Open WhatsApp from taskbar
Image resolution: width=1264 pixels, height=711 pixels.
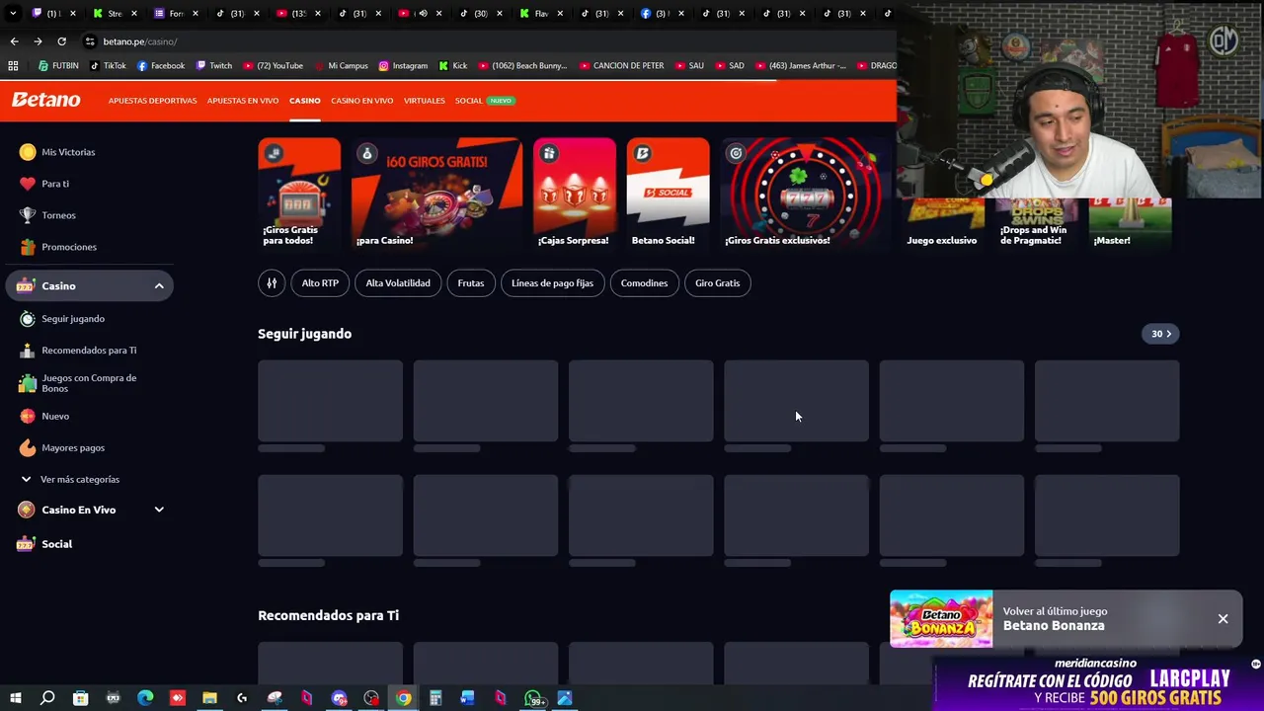[534, 698]
